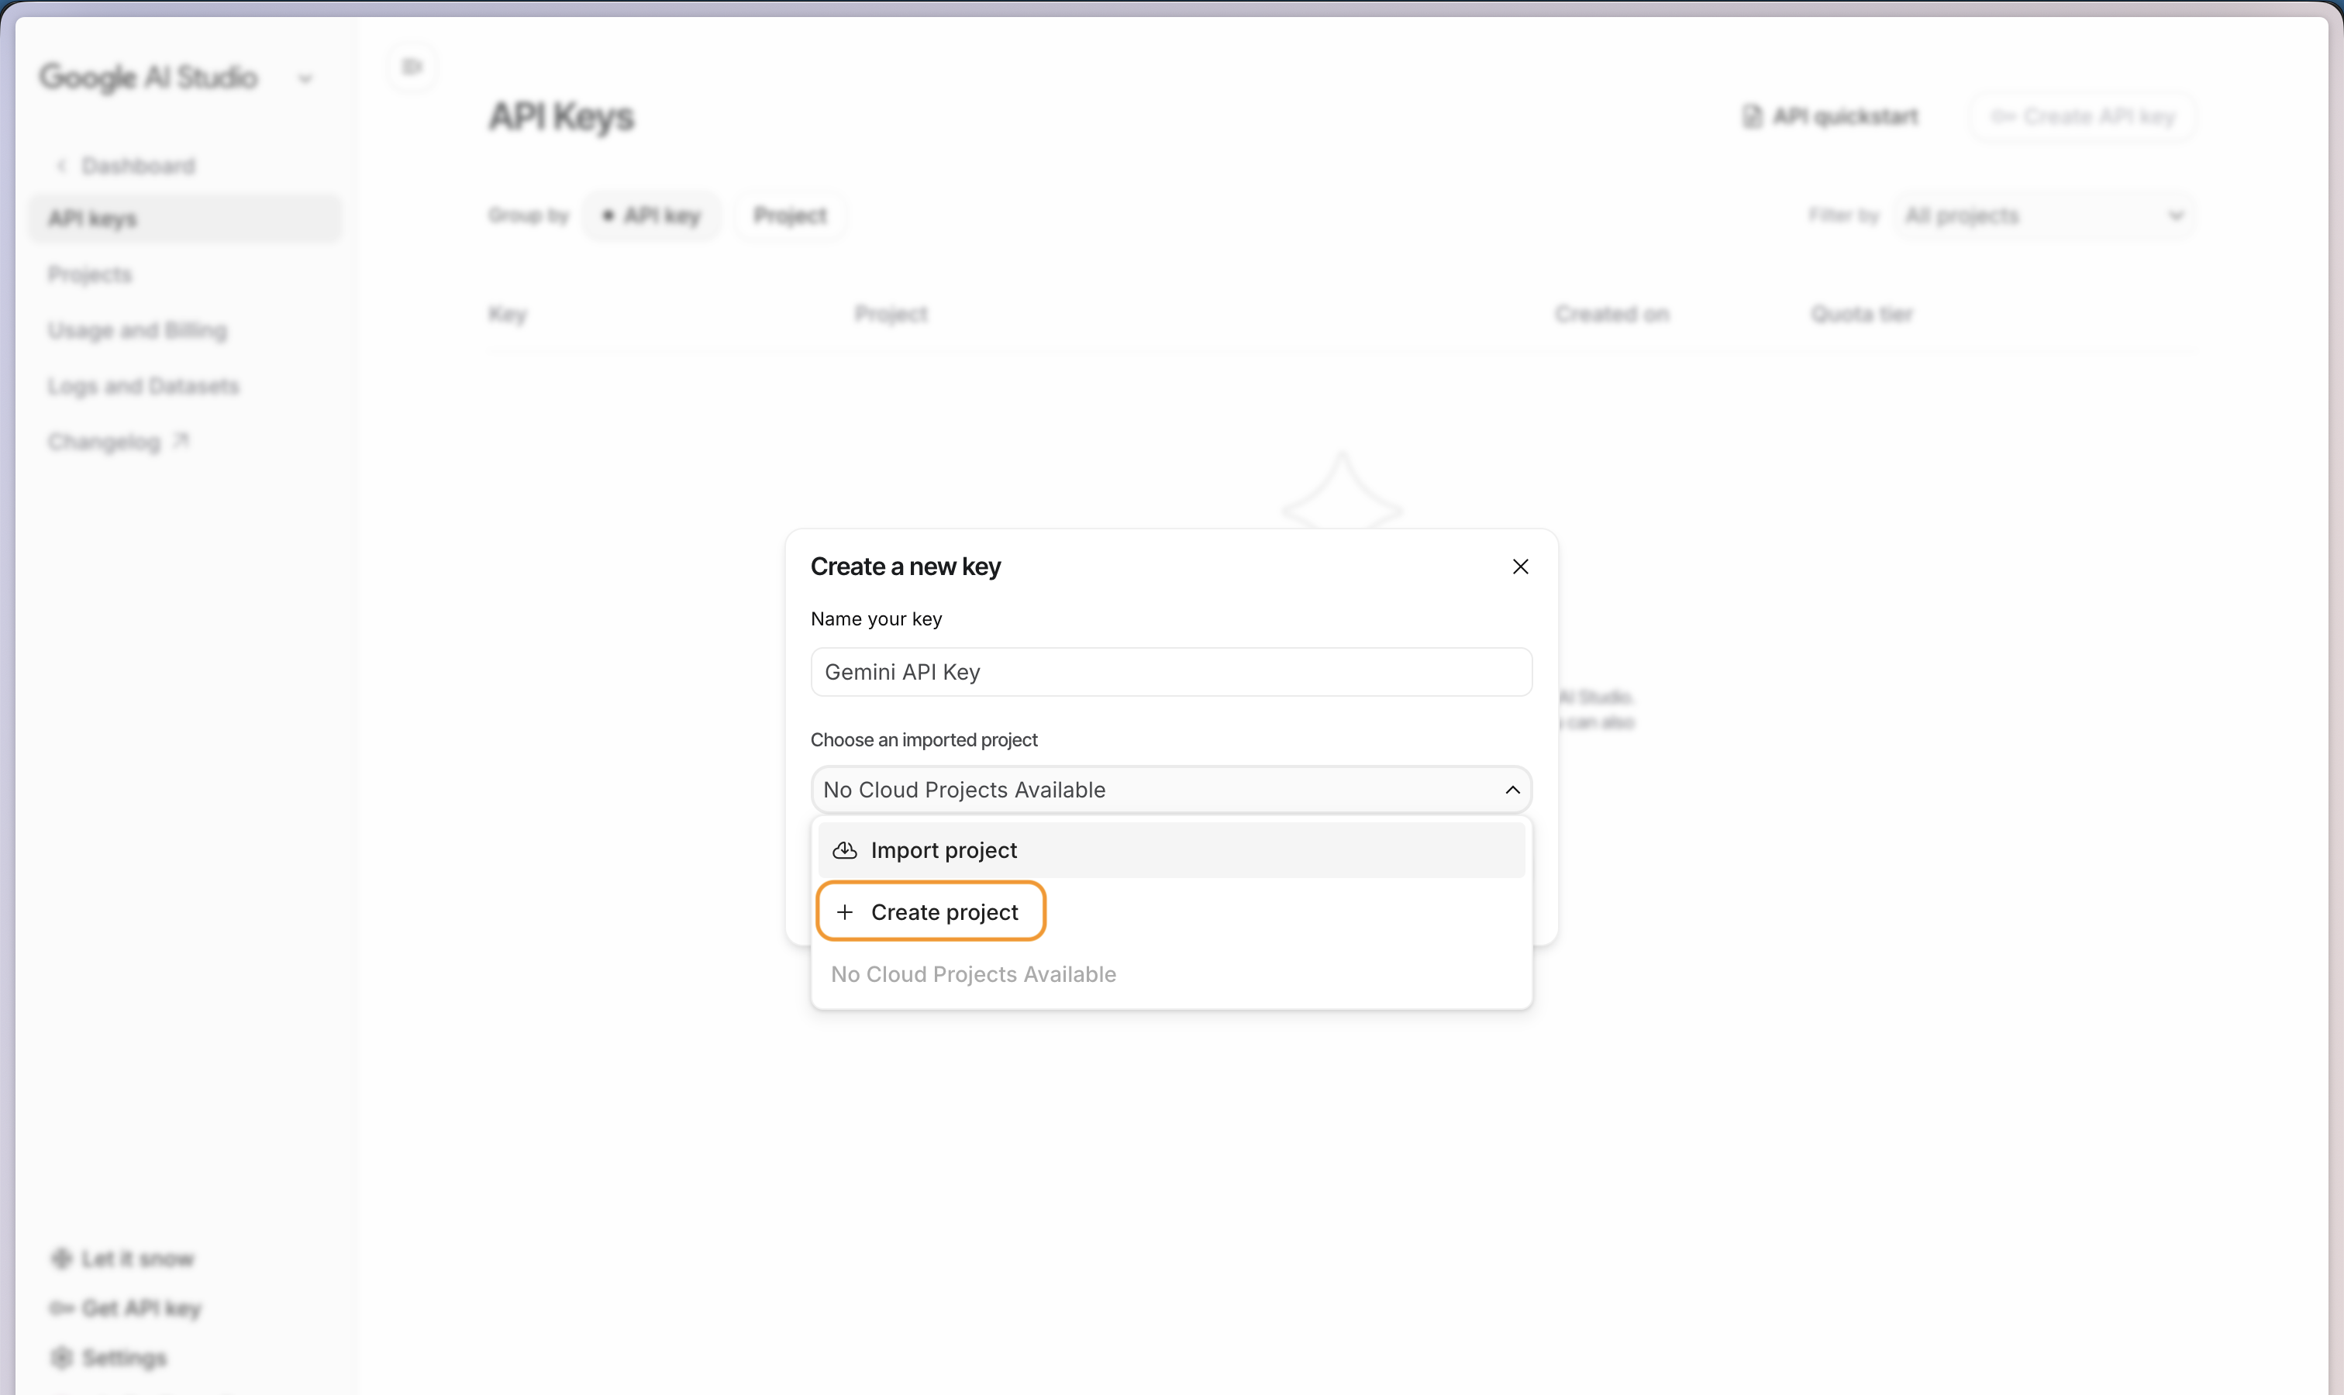Collapse the Choose an imported project dropdown
Viewport: 2344px width, 1395px height.
coord(1512,790)
